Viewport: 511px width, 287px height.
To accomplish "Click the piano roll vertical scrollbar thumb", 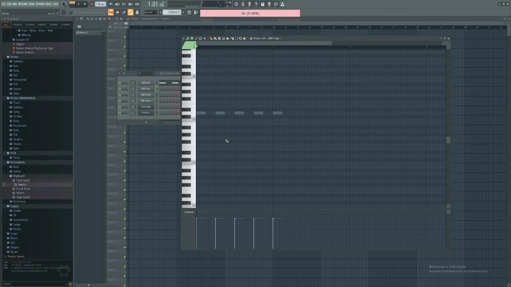I will coord(448,140).
